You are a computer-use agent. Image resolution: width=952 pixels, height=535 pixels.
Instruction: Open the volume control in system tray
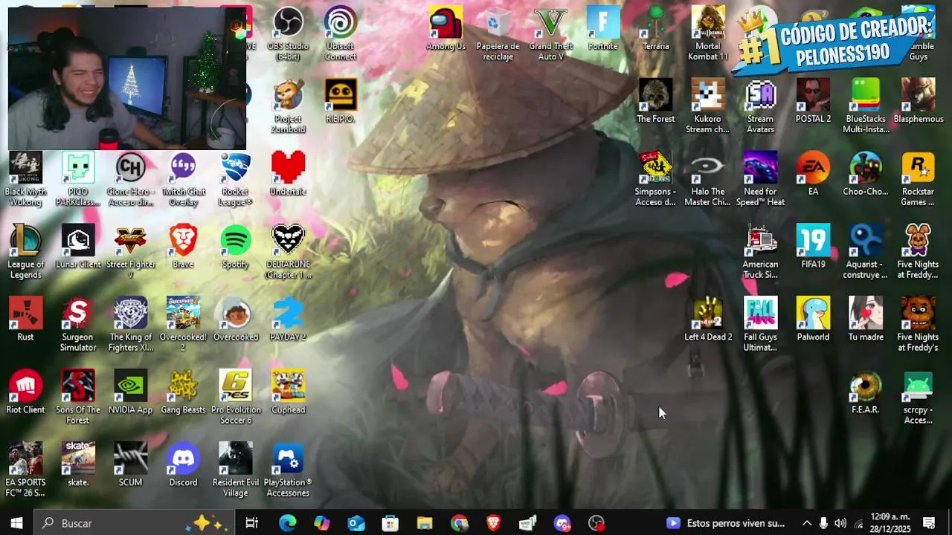point(840,523)
